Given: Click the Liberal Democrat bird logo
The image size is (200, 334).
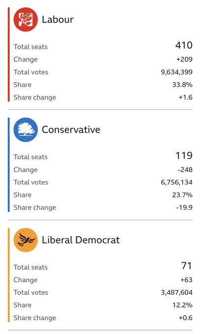Looking at the screenshot, I should [26, 240].
